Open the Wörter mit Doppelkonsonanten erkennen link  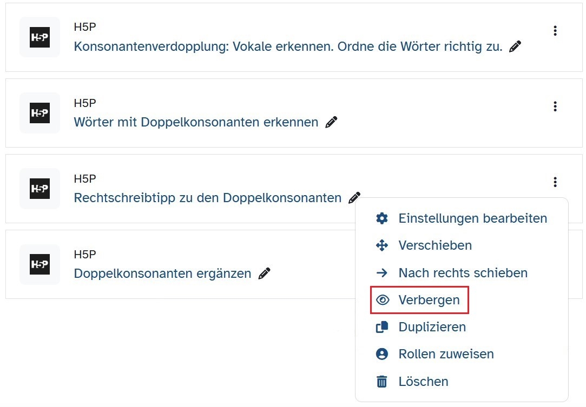[196, 123]
